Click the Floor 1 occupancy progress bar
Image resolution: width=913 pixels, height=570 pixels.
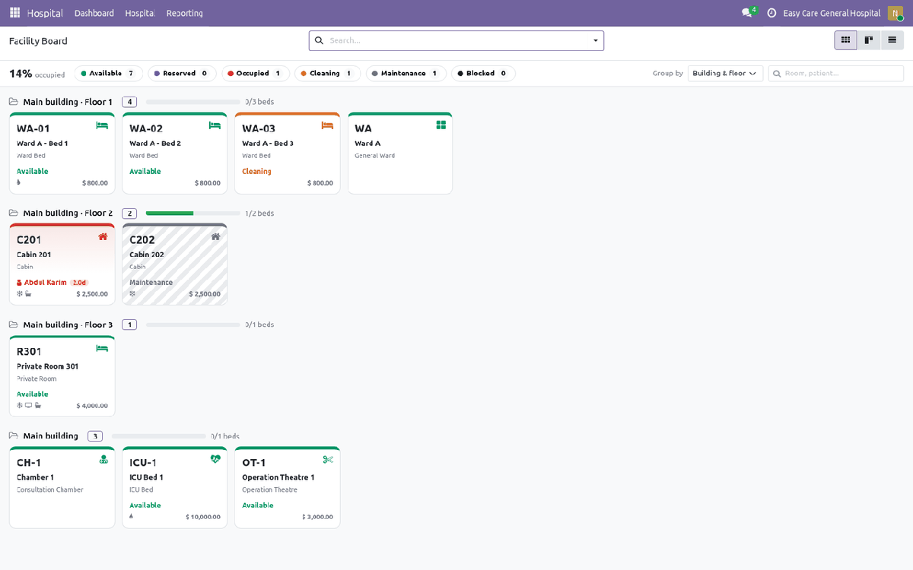(x=193, y=102)
